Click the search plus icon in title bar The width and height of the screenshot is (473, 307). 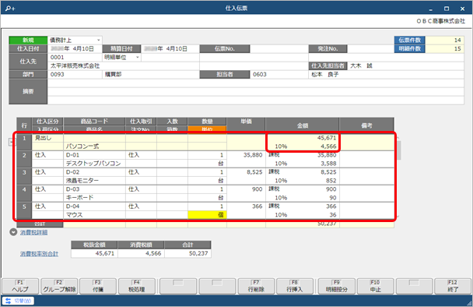click(x=9, y=9)
